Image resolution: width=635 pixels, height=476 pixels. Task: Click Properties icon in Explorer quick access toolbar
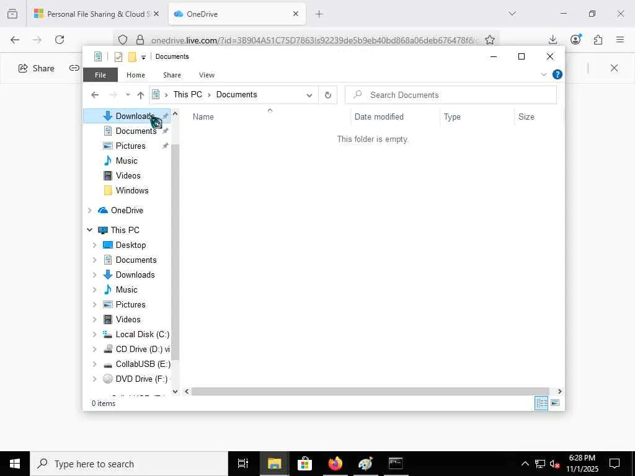[118, 56]
